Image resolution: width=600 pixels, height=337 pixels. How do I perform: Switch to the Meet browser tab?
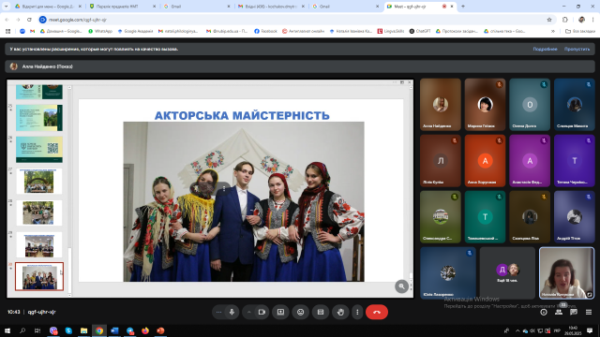tap(419, 7)
